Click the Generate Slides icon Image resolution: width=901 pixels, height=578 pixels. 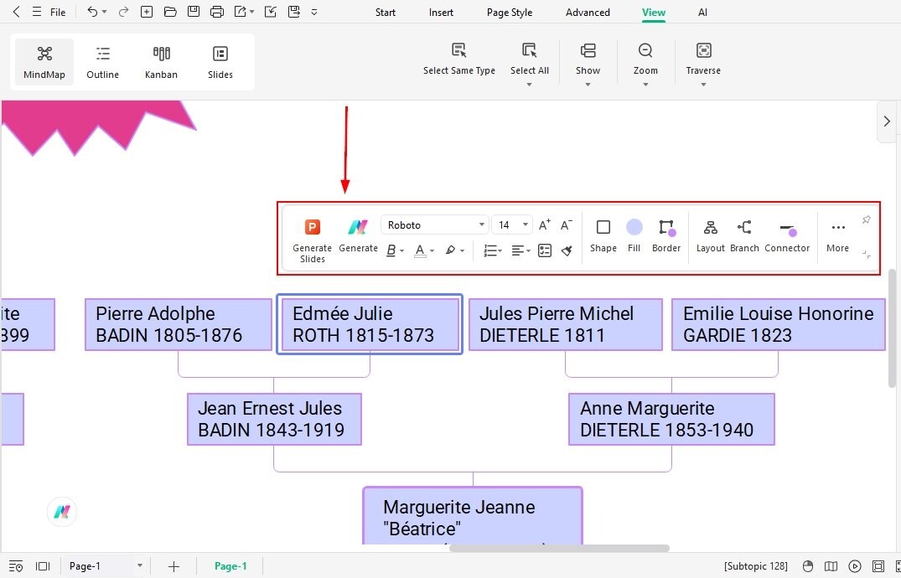(x=312, y=226)
